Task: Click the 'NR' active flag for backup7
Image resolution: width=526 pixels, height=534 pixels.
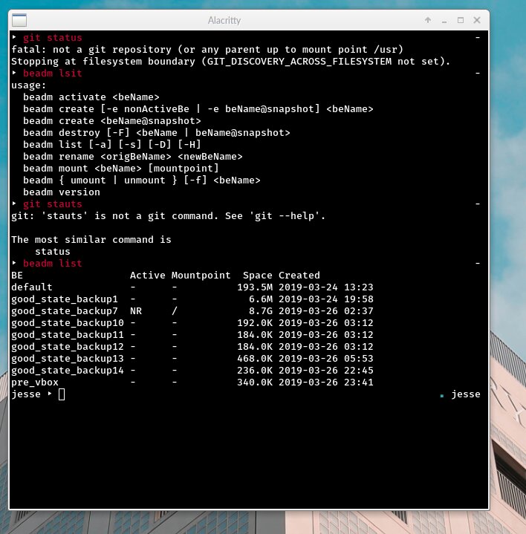Action: (136, 311)
